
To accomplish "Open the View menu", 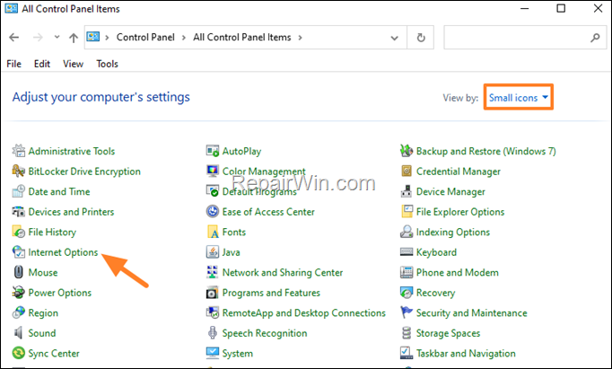I will coord(73,64).
